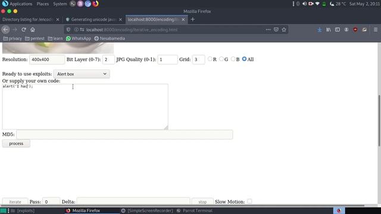
Task: Click the Grid input field
Action: click(x=198, y=59)
